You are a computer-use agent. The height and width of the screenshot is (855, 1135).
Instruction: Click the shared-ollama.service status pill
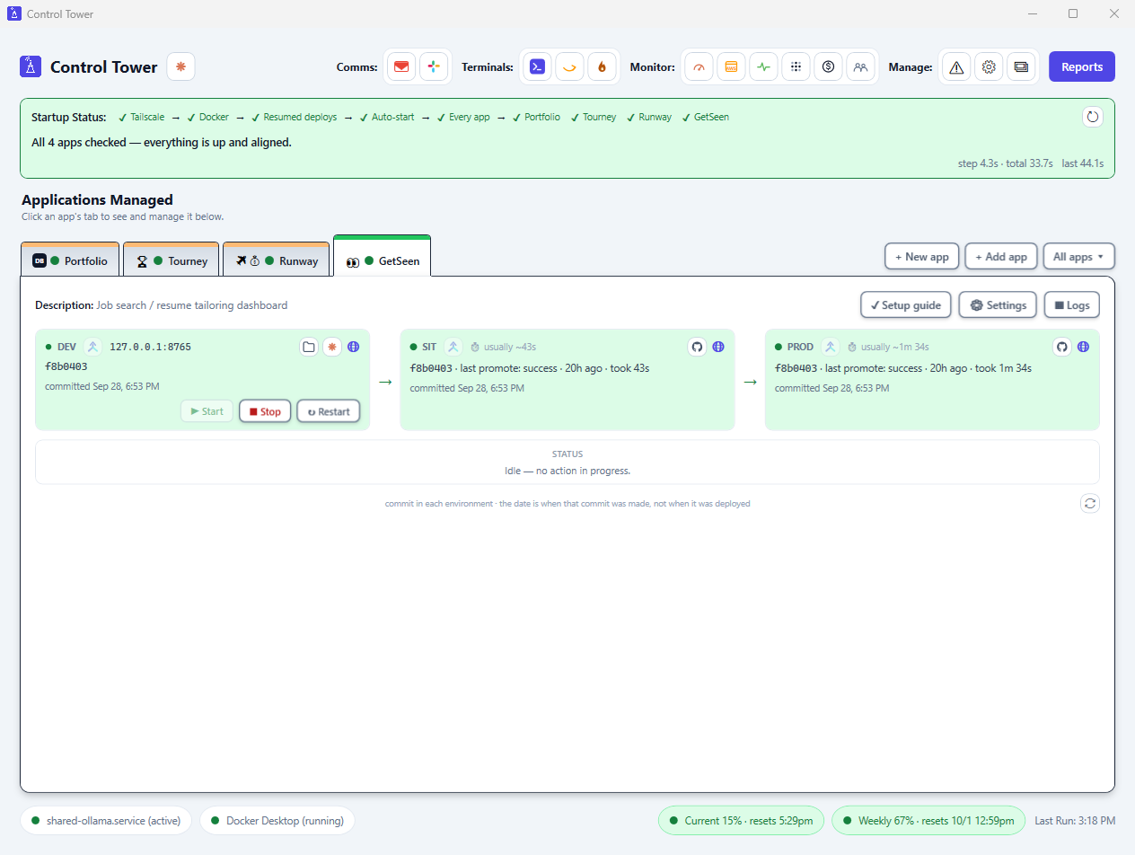pyautogui.click(x=106, y=820)
